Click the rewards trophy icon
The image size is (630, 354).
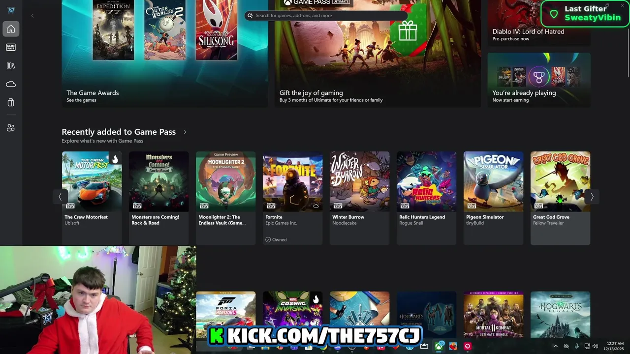[539, 77]
